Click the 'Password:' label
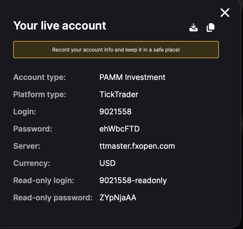 click(33, 129)
